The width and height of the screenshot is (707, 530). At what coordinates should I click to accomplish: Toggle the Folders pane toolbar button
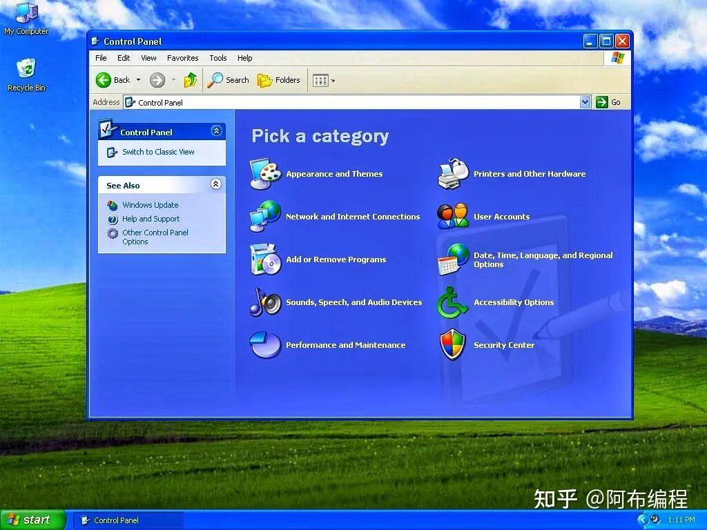[x=279, y=80]
